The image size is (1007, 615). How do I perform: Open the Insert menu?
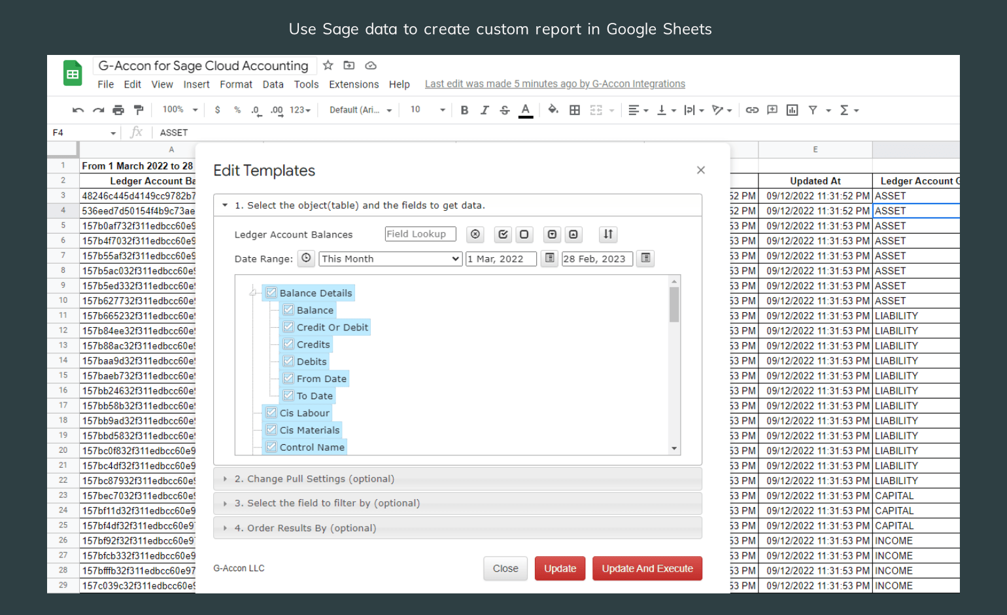[197, 84]
